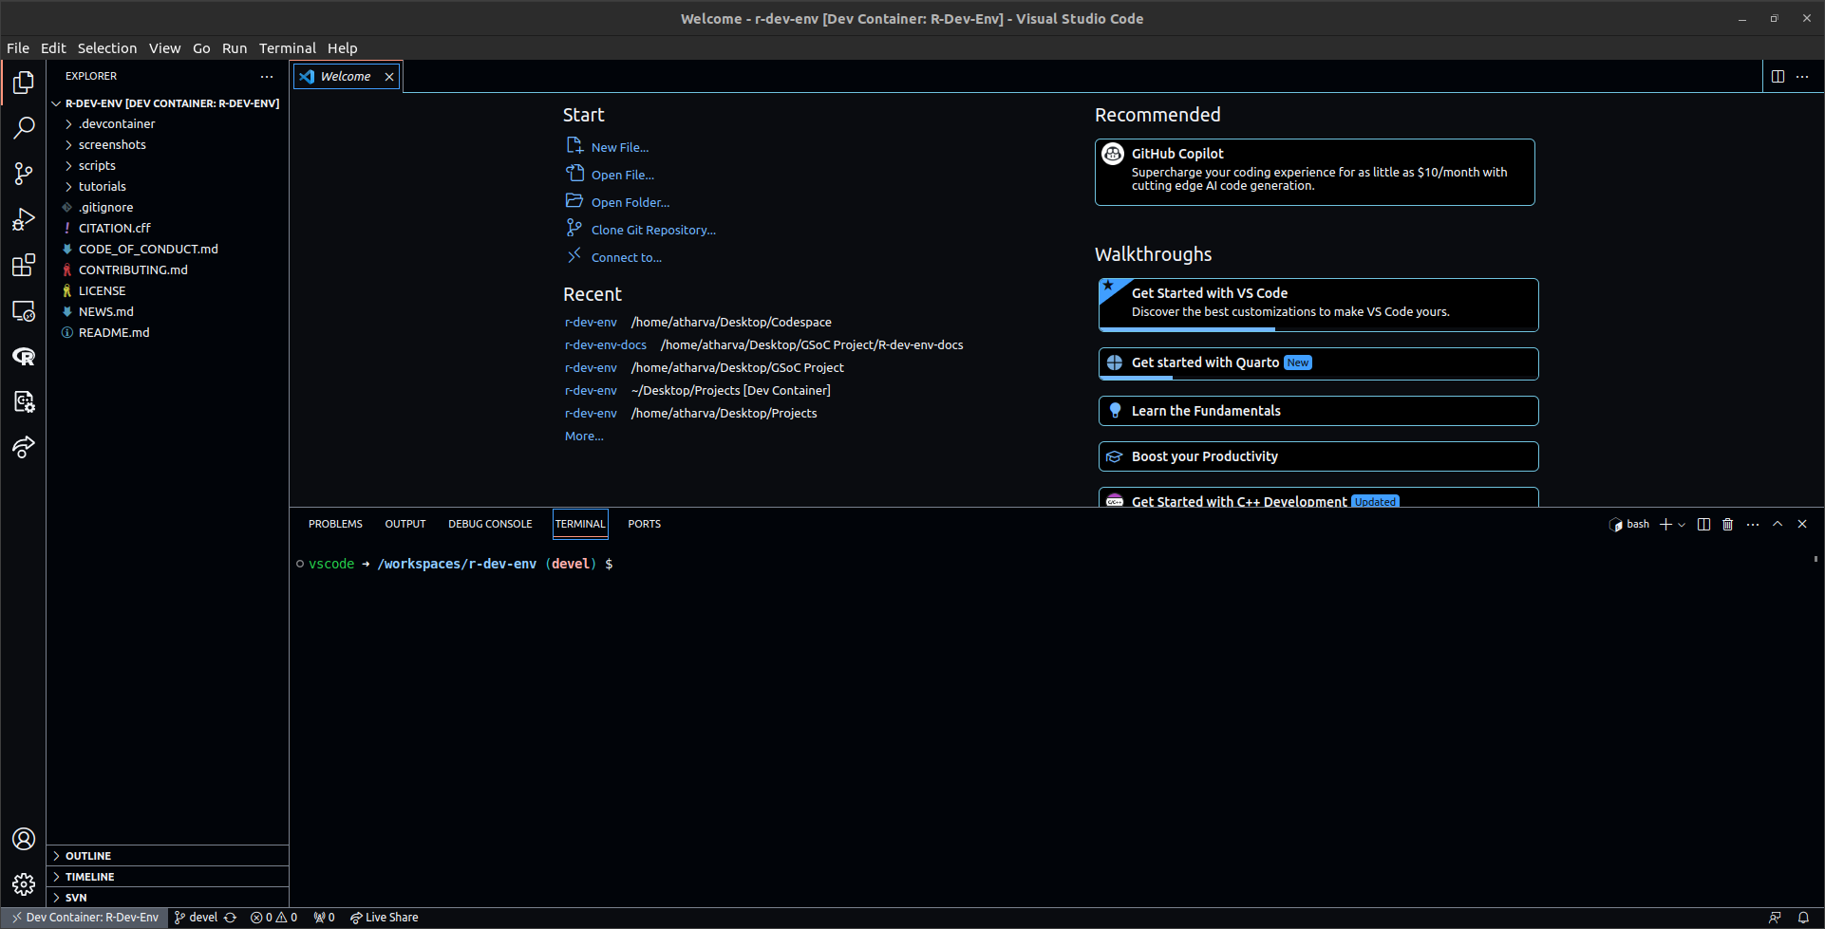
Task: Open the Search view icon
Action: (x=24, y=128)
